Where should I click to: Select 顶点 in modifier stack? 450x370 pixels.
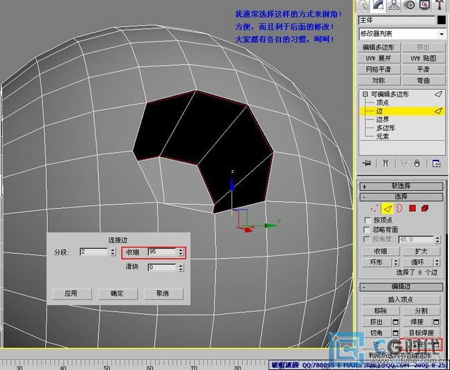pos(382,102)
